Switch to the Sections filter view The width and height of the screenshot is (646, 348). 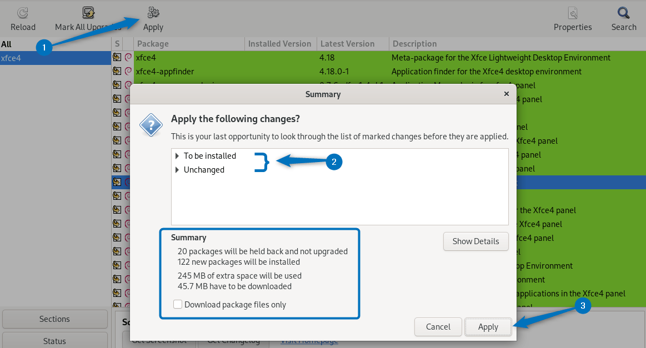click(54, 319)
